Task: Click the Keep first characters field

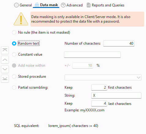Action: click(99, 87)
